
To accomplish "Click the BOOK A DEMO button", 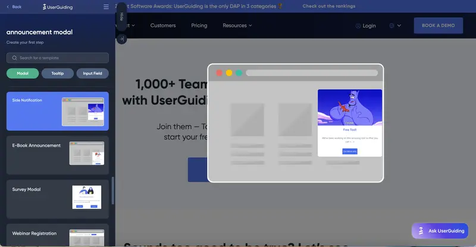I will 439,26.
